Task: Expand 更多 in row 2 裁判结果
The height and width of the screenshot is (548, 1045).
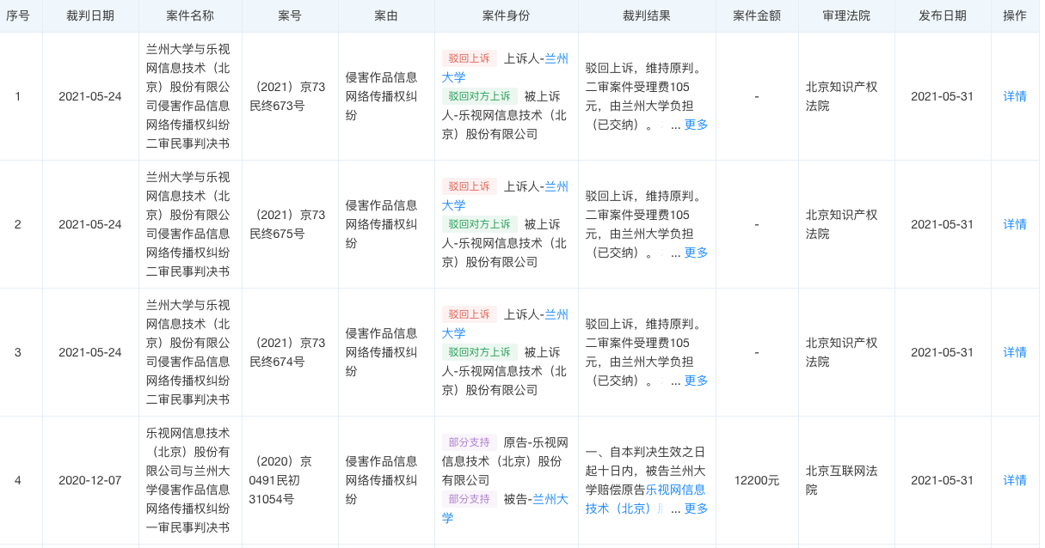Action: coord(696,253)
